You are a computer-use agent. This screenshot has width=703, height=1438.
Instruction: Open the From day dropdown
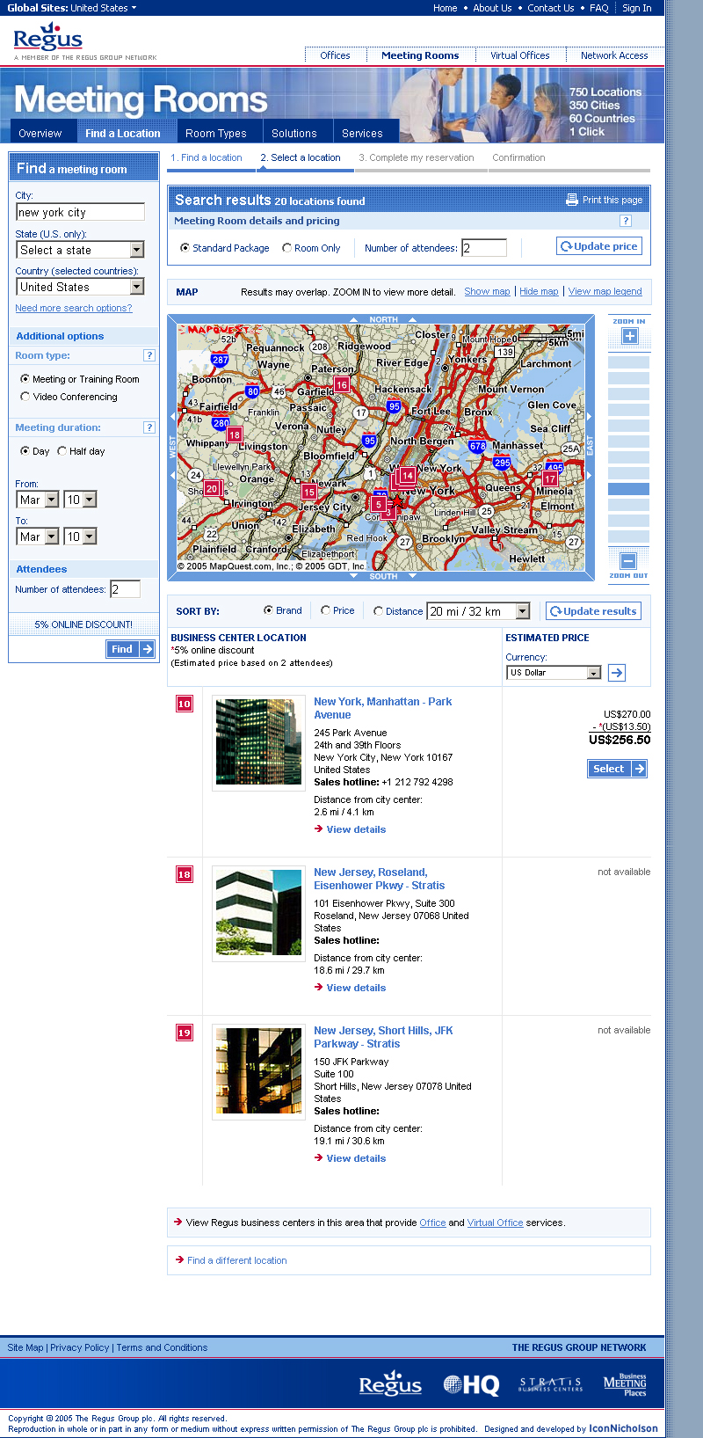(80, 500)
